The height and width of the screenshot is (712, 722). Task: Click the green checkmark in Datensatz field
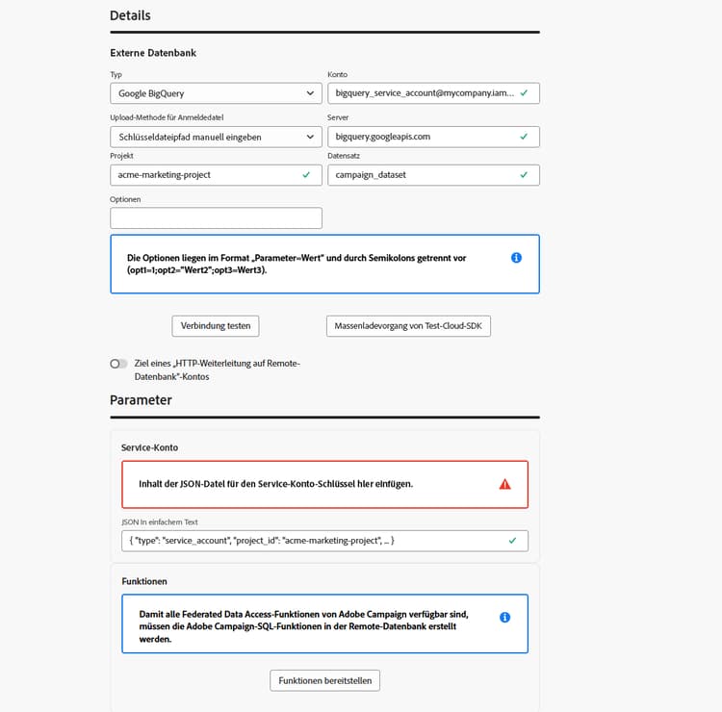click(x=524, y=175)
